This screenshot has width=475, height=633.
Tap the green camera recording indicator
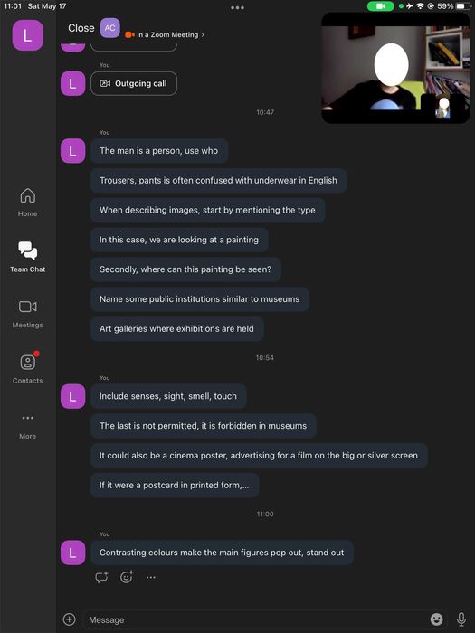[381, 6]
